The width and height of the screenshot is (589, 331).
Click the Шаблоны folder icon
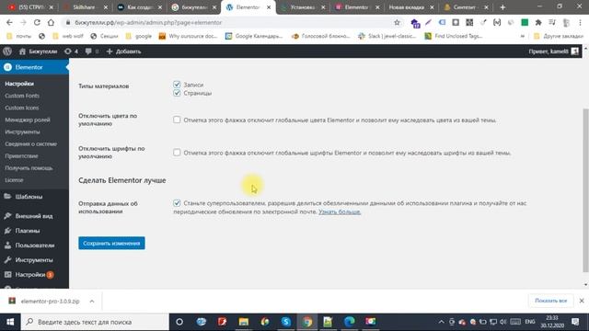[x=7, y=196]
